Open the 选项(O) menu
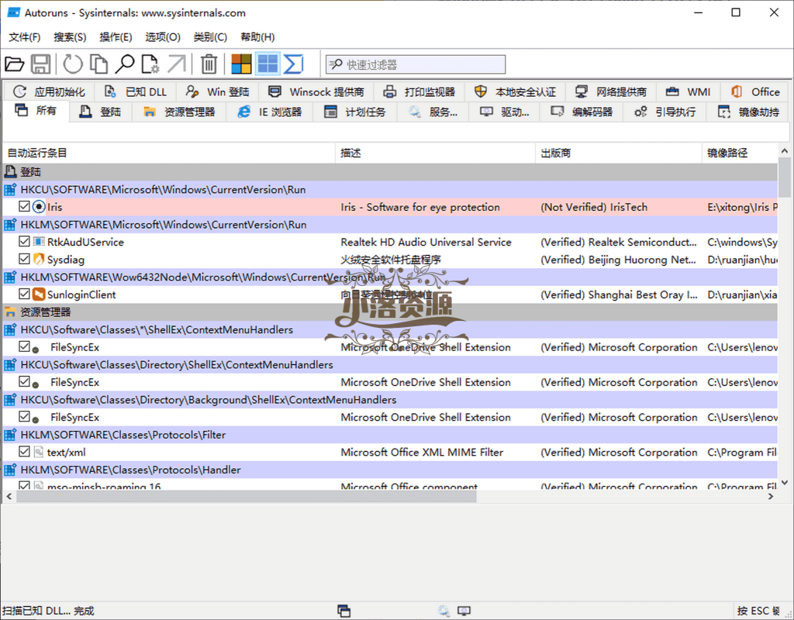Image resolution: width=794 pixels, height=620 pixels. pos(163,37)
